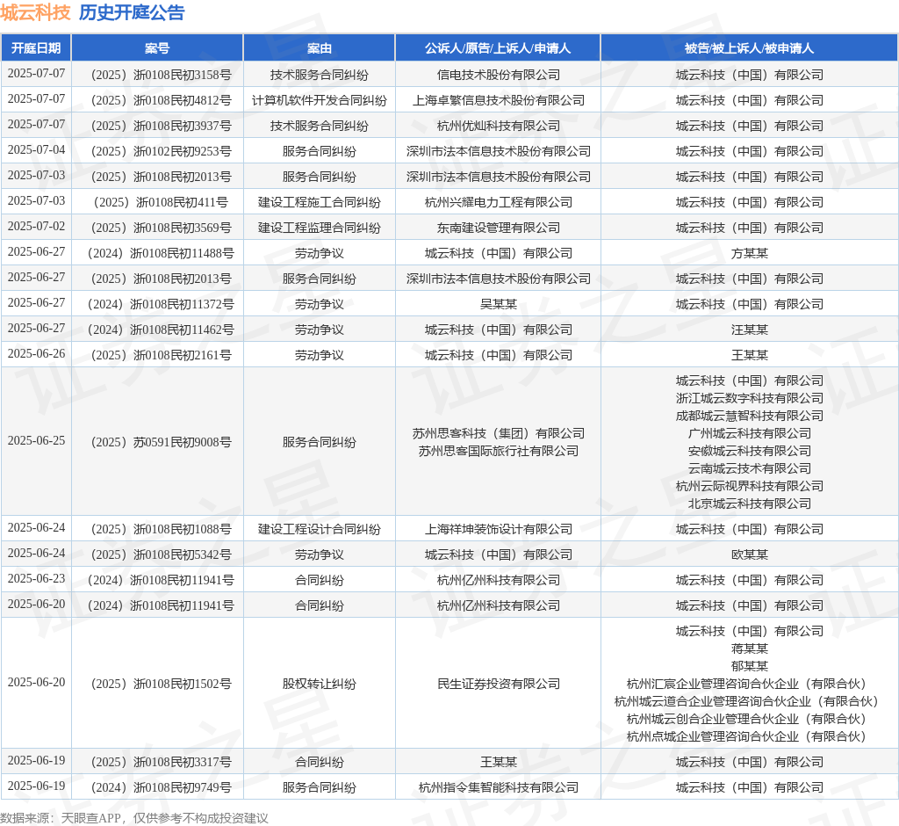
Task: Select case number '浙0108民初3937号'
Action: [x=183, y=127]
